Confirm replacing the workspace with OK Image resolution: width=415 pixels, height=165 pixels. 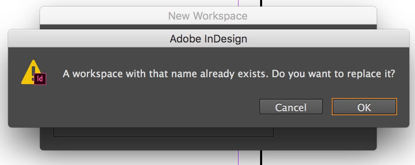click(x=364, y=107)
